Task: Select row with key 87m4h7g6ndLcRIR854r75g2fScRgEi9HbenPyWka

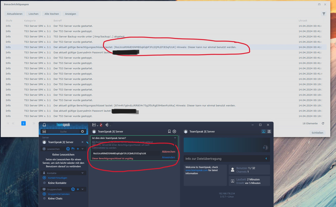Action: 166,106
